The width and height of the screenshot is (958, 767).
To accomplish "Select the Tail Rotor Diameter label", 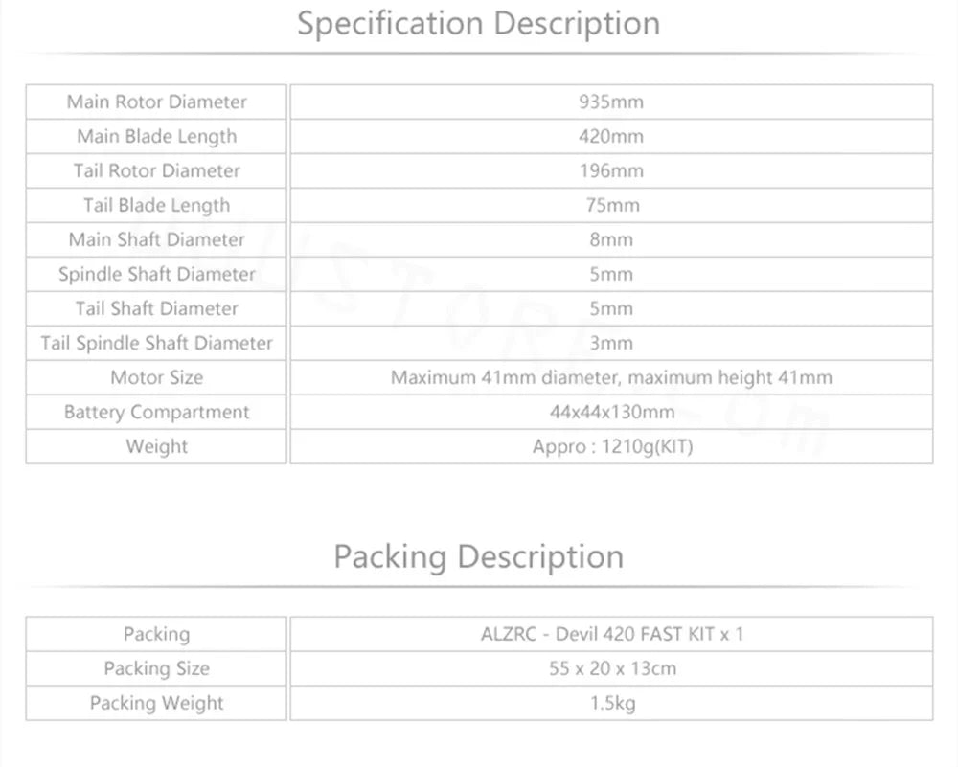I will coord(156,170).
